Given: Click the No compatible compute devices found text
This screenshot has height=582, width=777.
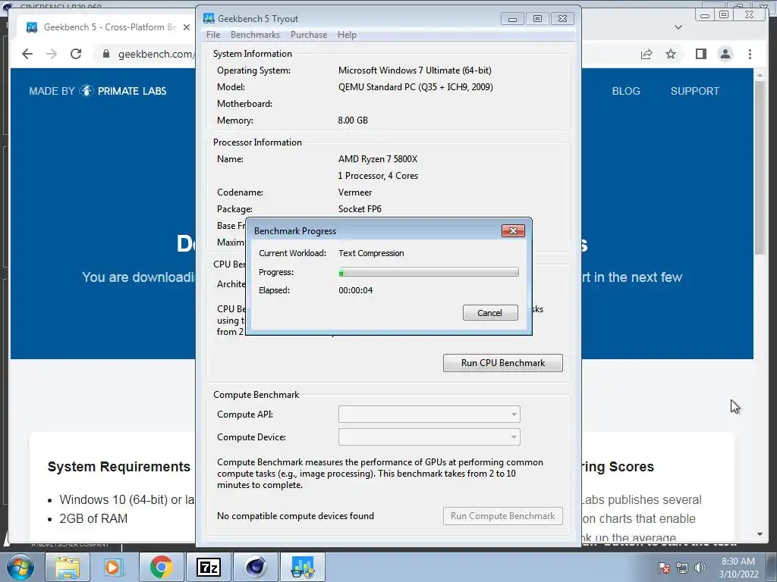Looking at the screenshot, I should 295,515.
